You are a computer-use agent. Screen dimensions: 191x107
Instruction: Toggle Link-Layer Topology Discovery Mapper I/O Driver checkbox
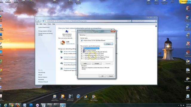[82, 57]
